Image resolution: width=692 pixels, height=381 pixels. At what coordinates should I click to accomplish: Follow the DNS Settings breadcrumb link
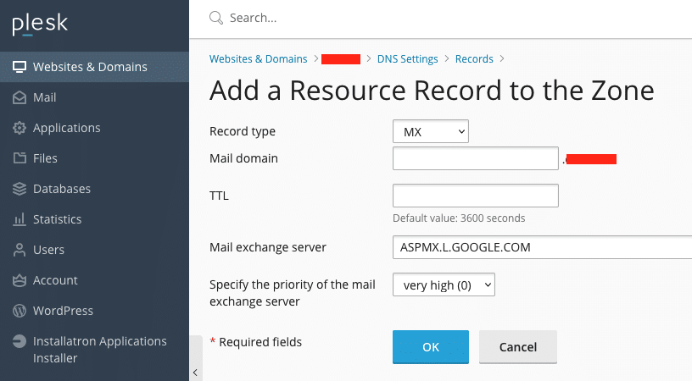coord(407,59)
